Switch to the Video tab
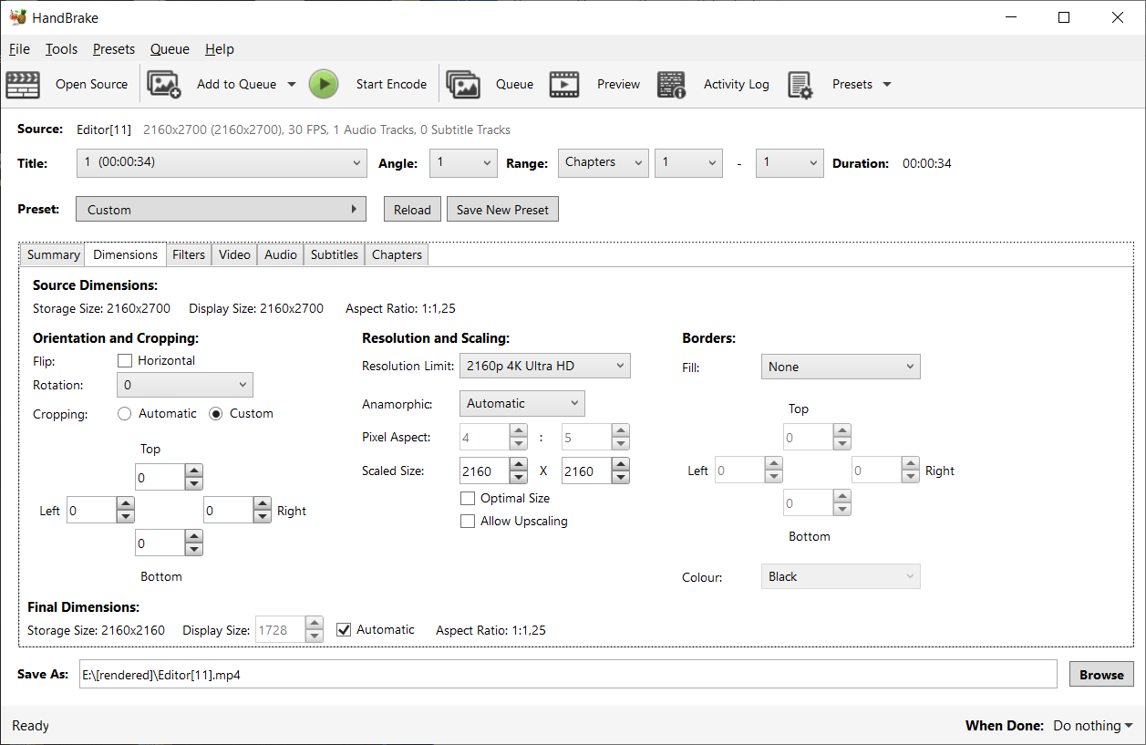Image resolution: width=1146 pixels, height=745 pixels. 234,255
